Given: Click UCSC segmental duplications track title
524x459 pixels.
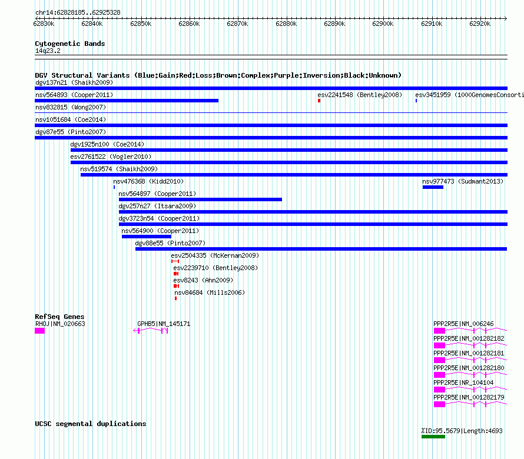Looking at the screenshot, I should point(91,424).
